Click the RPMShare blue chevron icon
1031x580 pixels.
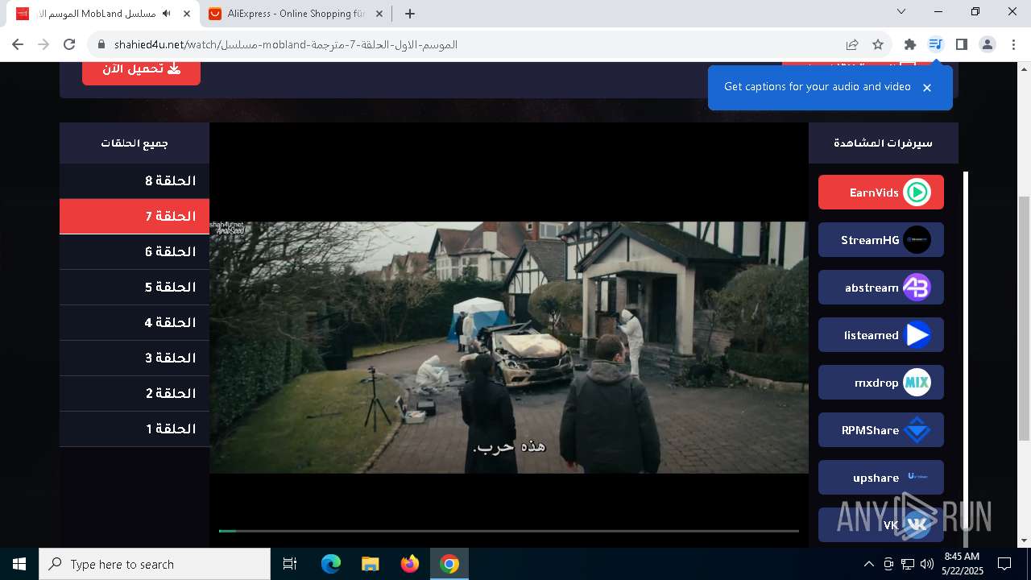click(917, 430)
